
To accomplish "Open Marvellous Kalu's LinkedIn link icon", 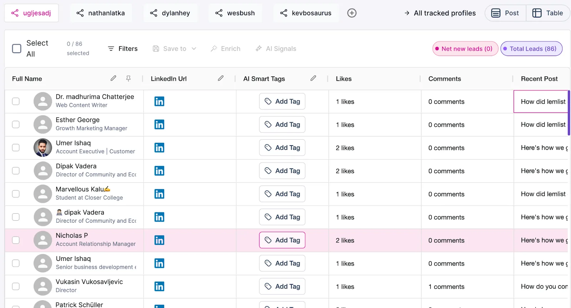I will tap(159, 194).
